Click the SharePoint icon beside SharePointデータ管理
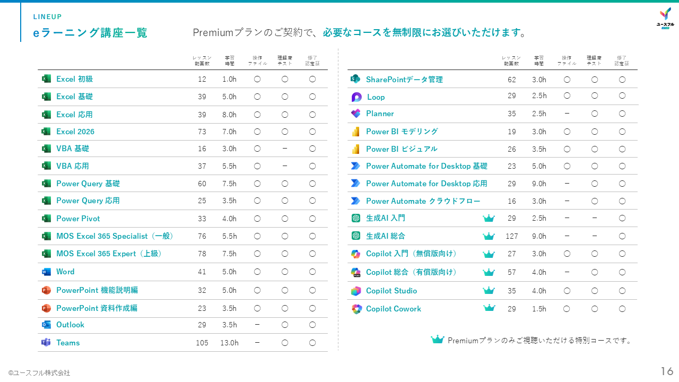Screen dimensions: 679x382 click(x=355, y=79)
